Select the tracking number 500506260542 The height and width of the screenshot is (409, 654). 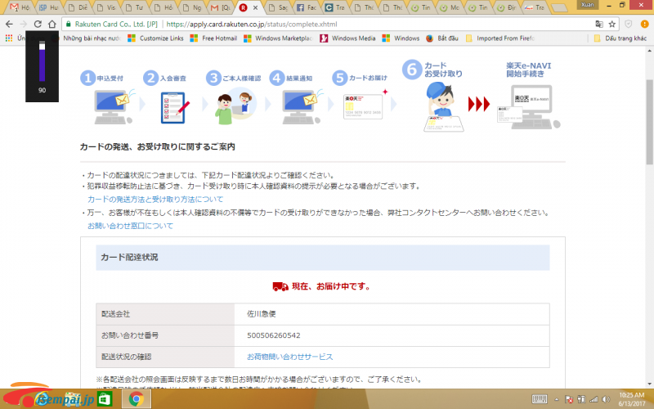coord(274,335)
